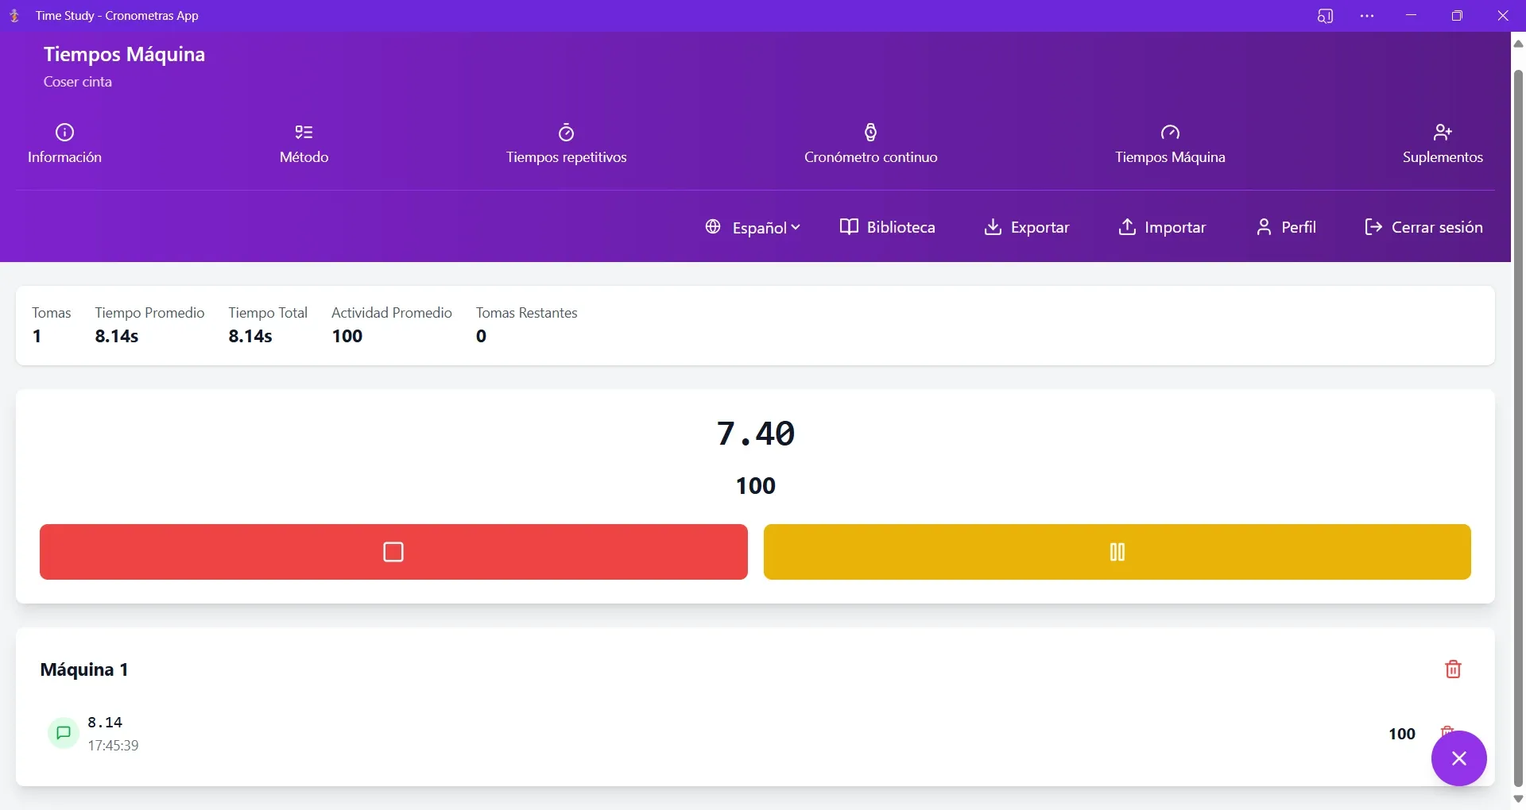Click the globe language icon
The image size is (1526, 810).
click(713, 227)
